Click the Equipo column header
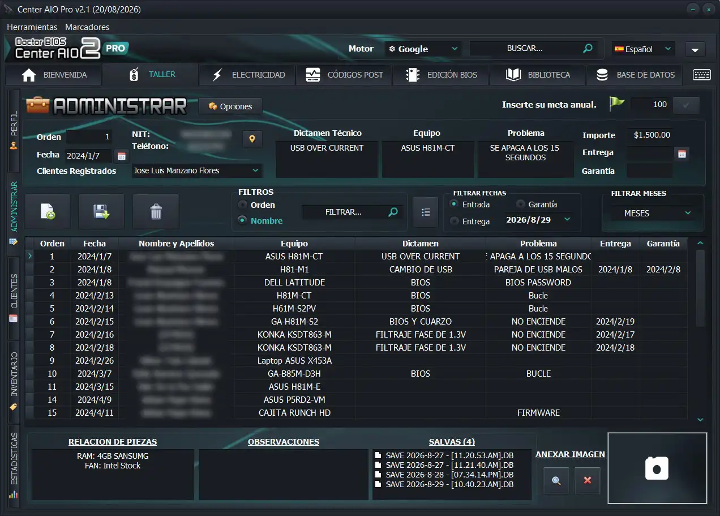The width and height of the screenshot is (720, 516). point(294,244)
